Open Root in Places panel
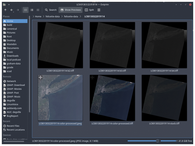195x146 pixels. tap(15, 36)
